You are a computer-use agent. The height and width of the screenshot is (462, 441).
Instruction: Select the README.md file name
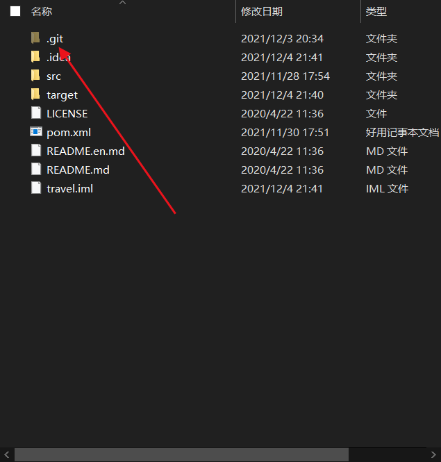point(78,170)
